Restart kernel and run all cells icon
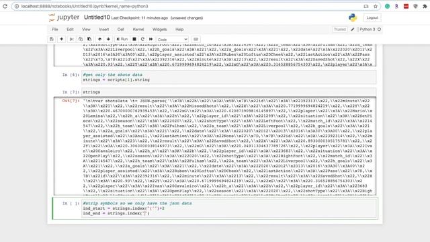430x242 pixels. [150, 39]
